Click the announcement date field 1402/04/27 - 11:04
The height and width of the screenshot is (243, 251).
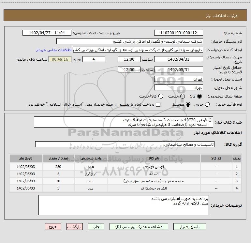[x=47, y=33]
